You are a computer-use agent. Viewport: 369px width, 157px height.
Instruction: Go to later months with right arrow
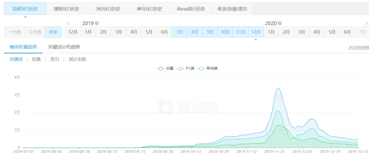coord(366,23)
